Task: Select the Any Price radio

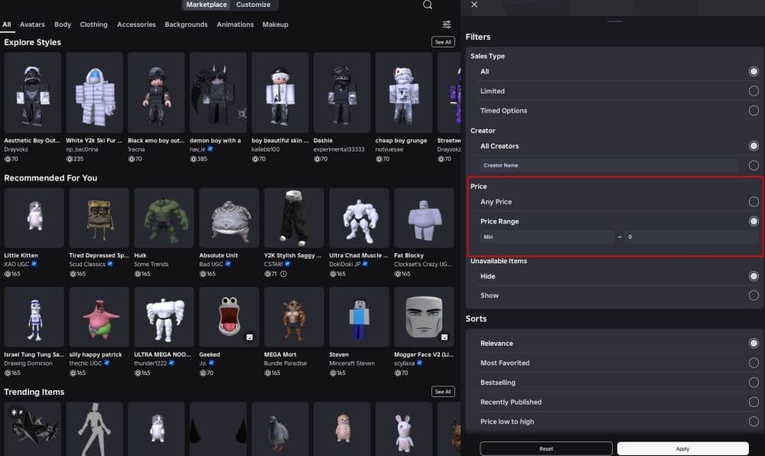Action: [x=754, y=202]
